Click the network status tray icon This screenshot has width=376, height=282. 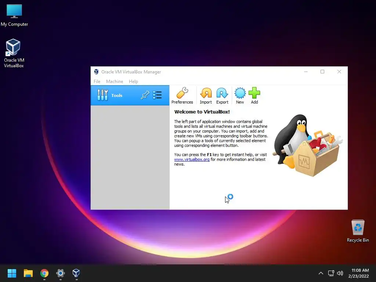331,273
